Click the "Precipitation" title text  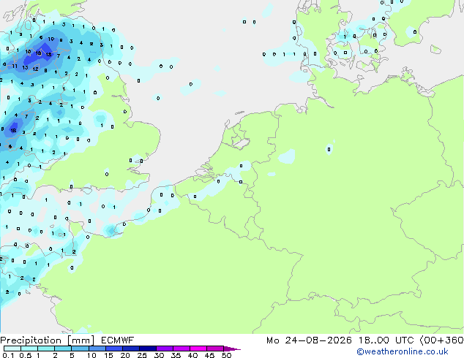(x=31, y=340)
